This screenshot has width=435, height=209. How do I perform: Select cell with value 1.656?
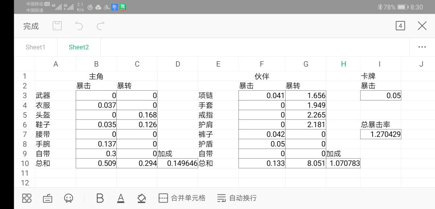point(306,96)
